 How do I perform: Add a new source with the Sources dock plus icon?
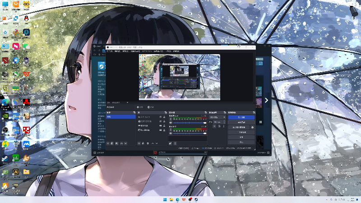[x=139, y=143]
